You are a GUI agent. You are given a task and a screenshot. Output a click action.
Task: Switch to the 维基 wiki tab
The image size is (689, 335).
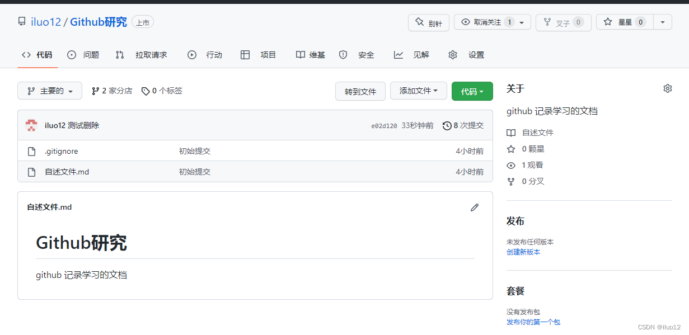coord(311,55)
